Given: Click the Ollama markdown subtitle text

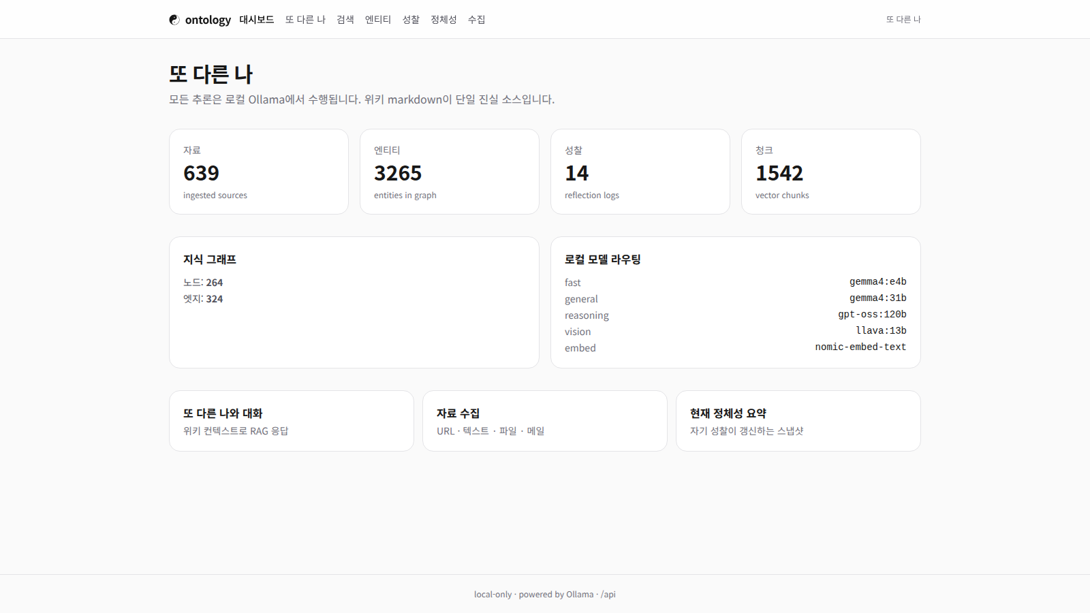Looking at the screenshot, I should [362, 99].
